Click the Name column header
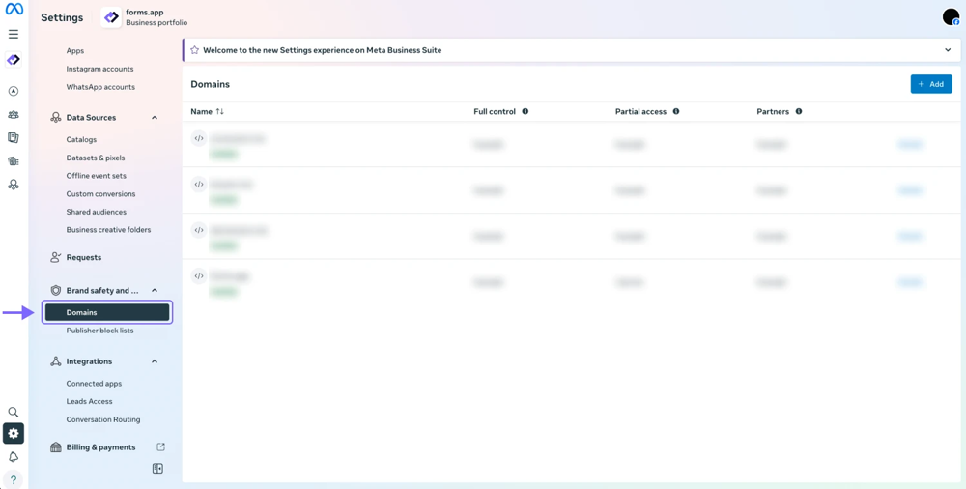Screen dimensions: 966x489 point(202,111)
